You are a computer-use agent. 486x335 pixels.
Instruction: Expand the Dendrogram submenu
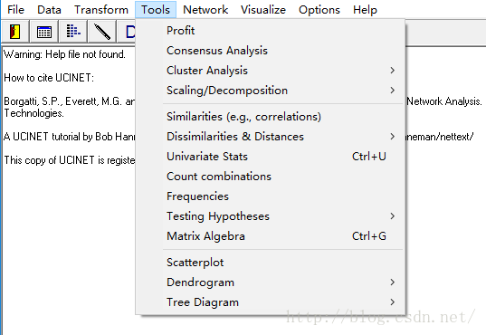point(271,282)
